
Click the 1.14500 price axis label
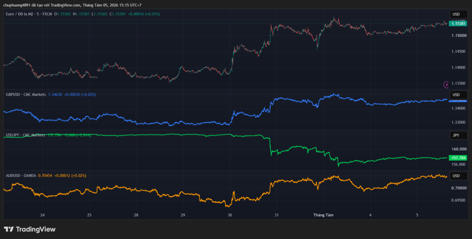(x=458, y=52)
